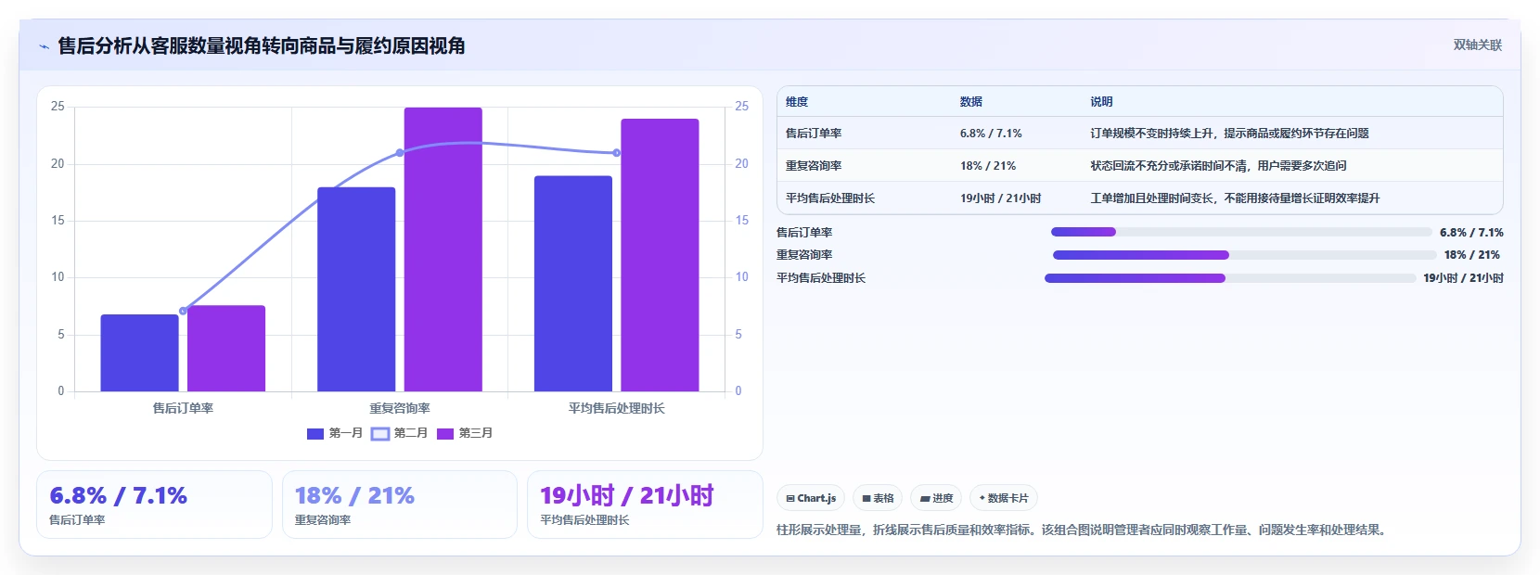Click the 第三月 bar for 重复咨询率
The image size is (1540, 575).
point(443,249)
